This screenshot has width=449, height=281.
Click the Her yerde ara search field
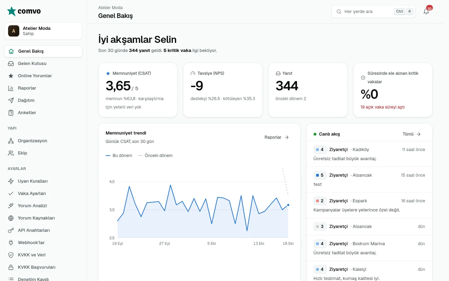[x=374, y=12]
